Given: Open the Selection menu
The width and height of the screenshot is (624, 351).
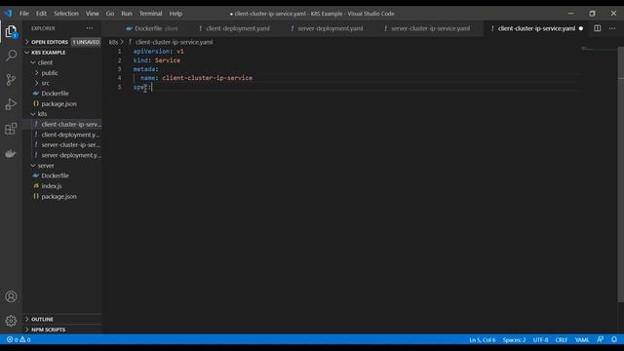Looking at the screenshot, I should pyautogui.click(x=66, y=13).
